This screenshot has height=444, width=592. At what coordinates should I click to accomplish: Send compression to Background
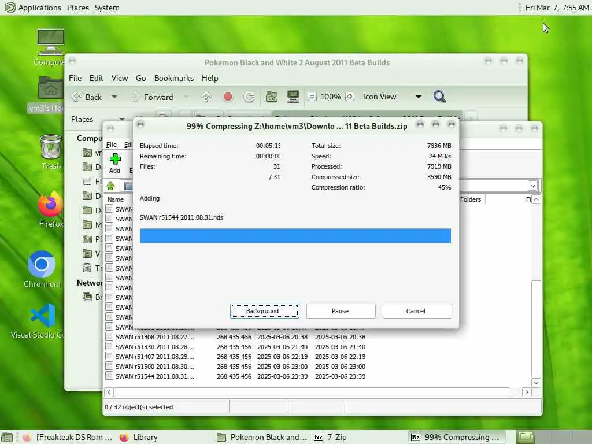pos(264,311)
